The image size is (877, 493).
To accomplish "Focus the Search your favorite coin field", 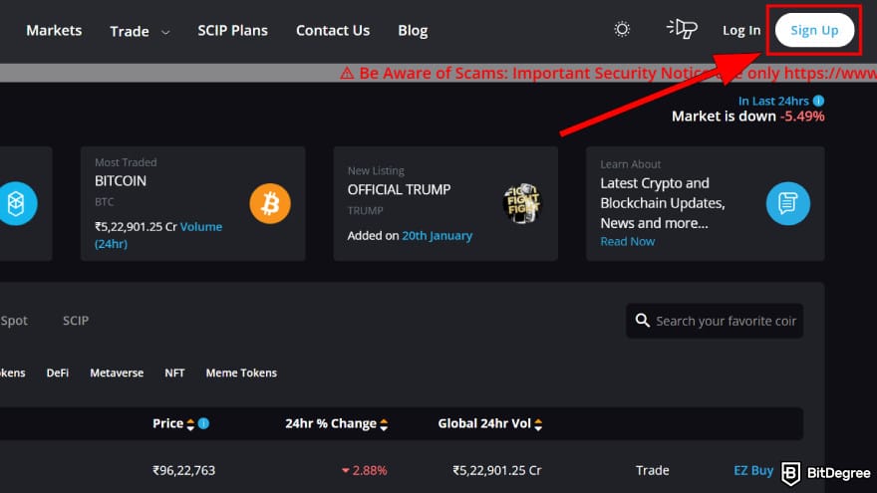I will click(x=715, y=321).
